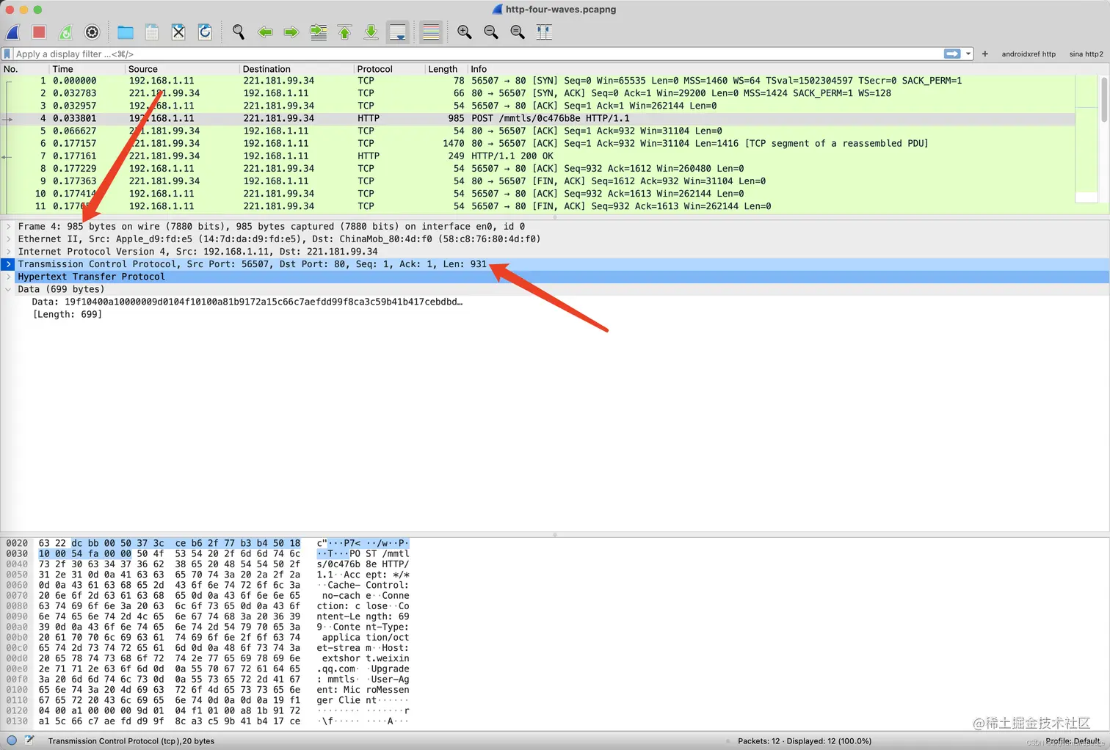Expand Hypertext Transfer Protocol item
This screenshot has height=750, width=1110.
pyautogui.click(x=8, y=277)
